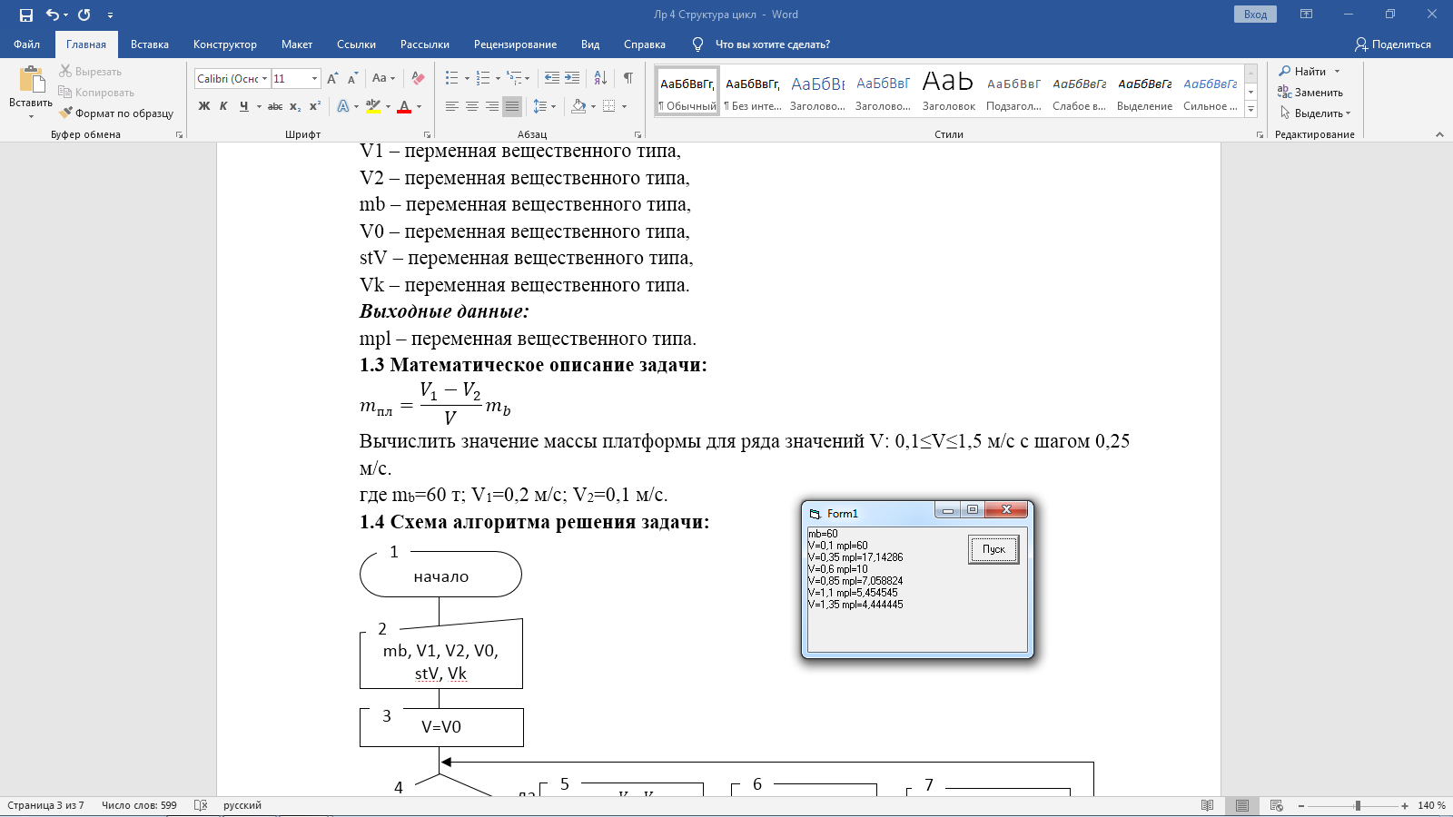Switch to the Рецензирование tab
The image size is (1453, 817).
[x=515, y=44]
